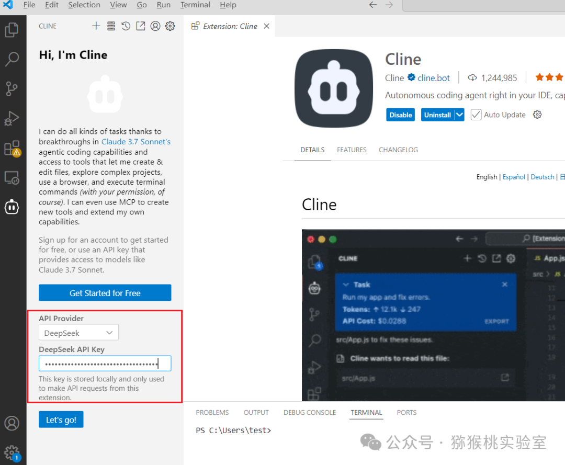Open the View menu

[x=118, y=5]
